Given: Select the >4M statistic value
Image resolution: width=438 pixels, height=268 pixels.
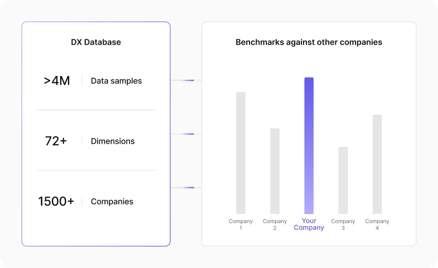Looking at the screenshot, I should tap(57, 81).
